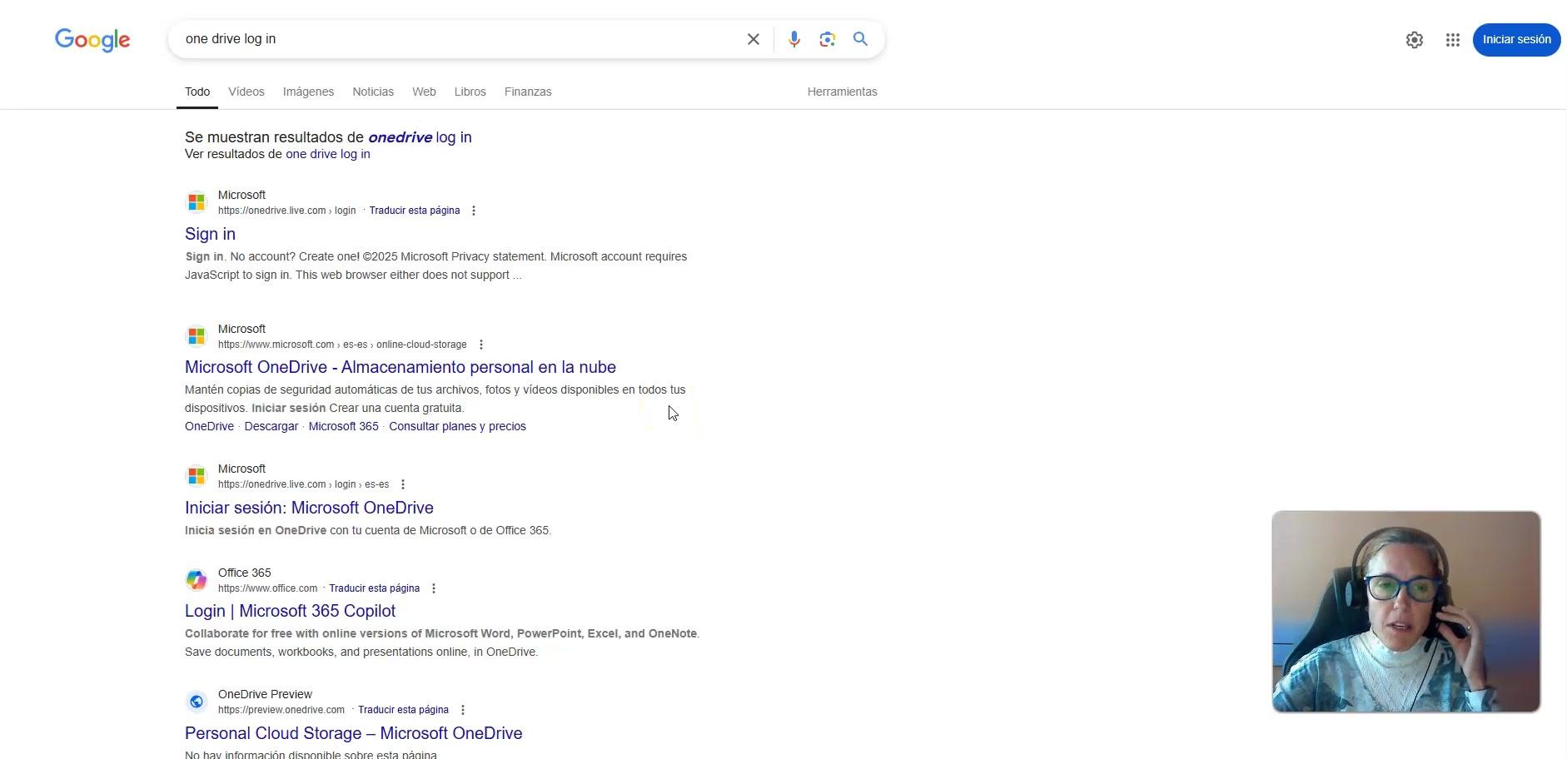Go to the Finanzas tab
Screen dimensions: 1567x759
point(528,92)
